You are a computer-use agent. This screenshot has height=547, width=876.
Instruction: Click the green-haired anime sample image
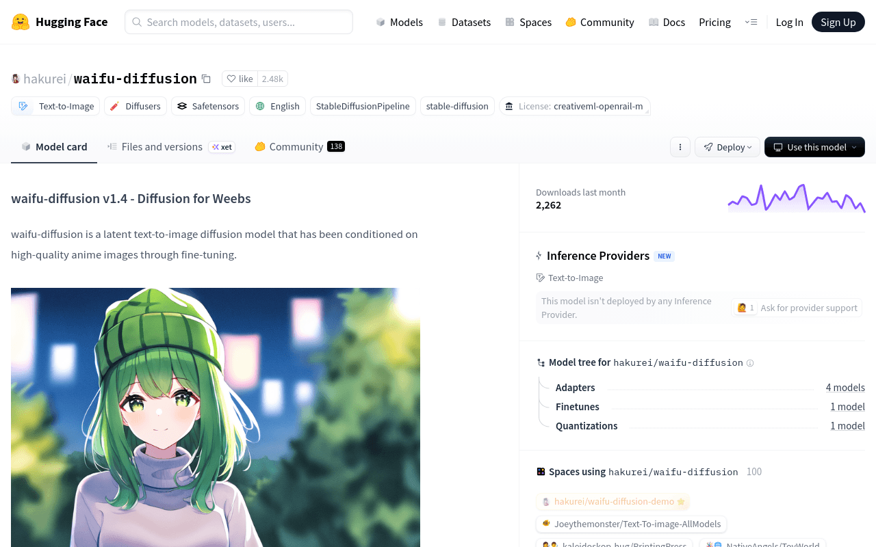coord(216,417)
